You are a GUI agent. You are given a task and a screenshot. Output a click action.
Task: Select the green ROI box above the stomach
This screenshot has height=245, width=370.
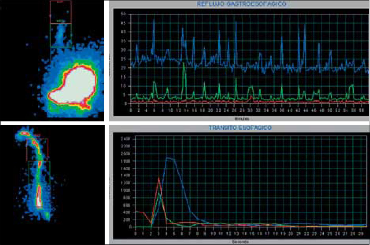pos(61,35)
